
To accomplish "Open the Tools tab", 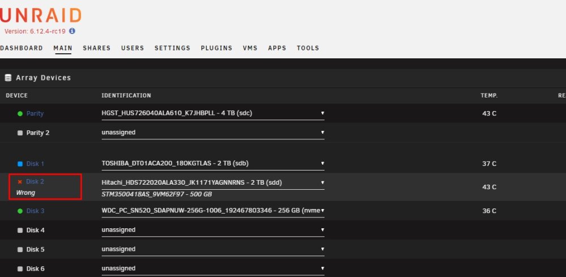I will coord(308,48).
